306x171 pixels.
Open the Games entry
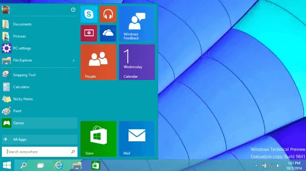[40, 123]
